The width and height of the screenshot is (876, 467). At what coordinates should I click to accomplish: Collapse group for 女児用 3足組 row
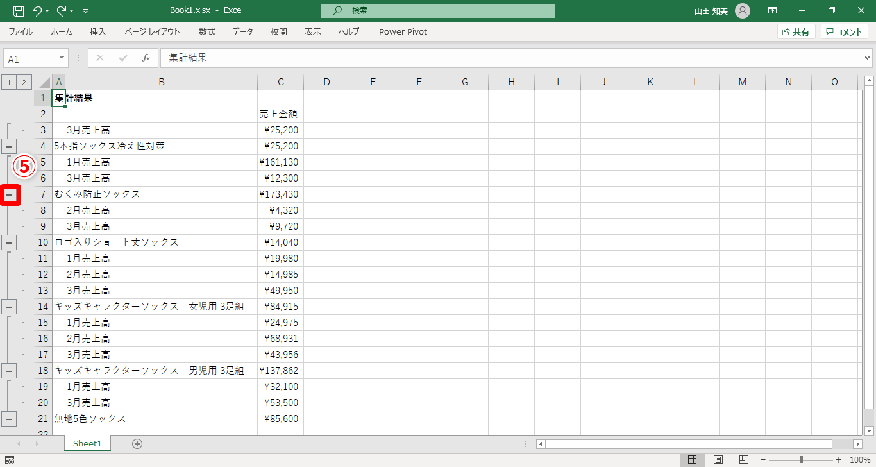click(x=9, y=307)
